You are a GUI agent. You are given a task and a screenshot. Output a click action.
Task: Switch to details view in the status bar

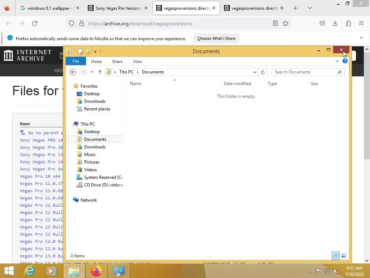(336, 256)
